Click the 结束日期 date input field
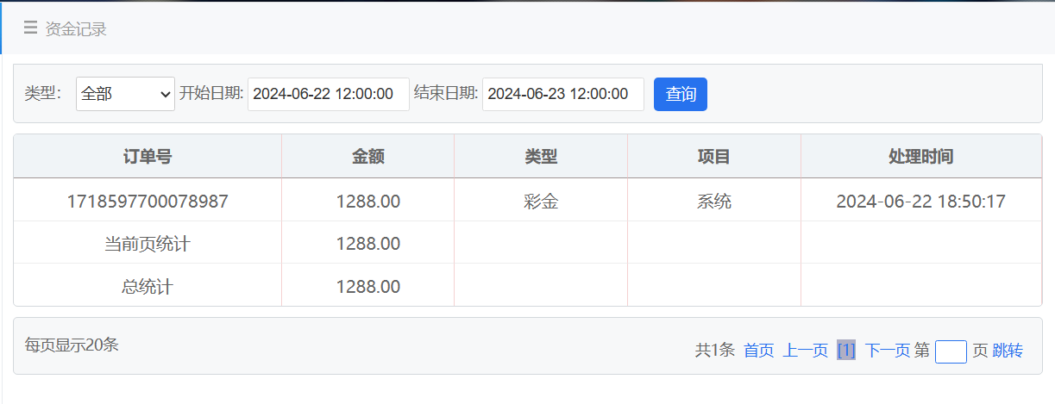Screen dimensions: 1055x404 coord(562,95)
